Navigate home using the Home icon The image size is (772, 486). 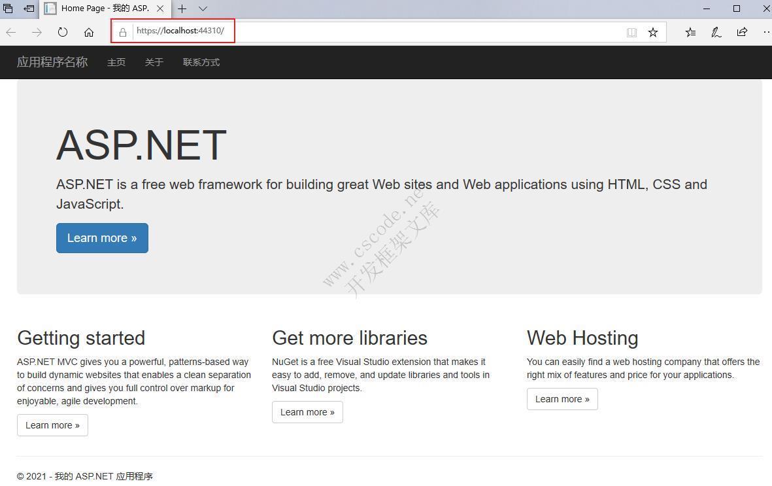89,31
